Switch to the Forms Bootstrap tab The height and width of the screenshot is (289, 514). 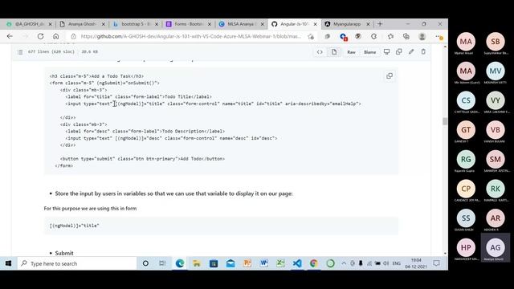click(x=189, y=24)
